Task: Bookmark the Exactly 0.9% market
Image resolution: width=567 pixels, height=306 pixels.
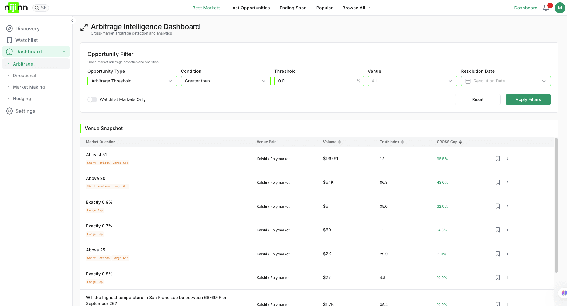Action: pyautogui.click(x=498, y=206)
